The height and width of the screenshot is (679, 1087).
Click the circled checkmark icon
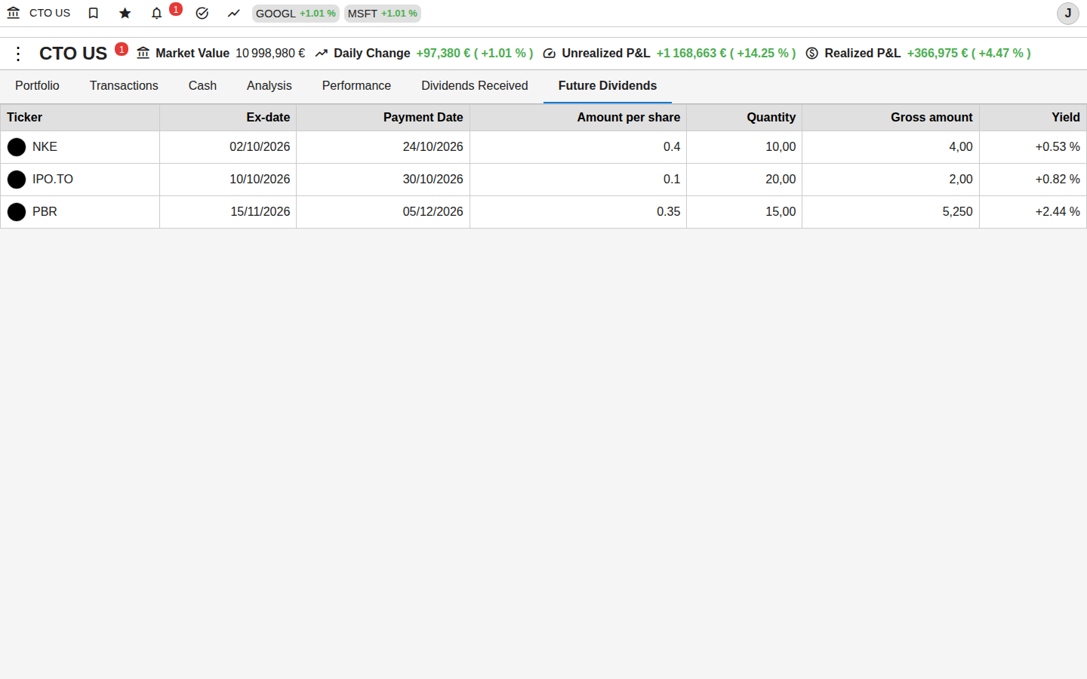pos(202,13)
